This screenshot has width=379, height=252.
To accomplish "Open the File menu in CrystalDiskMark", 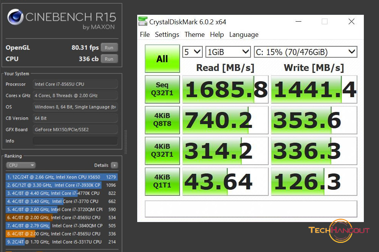I will pos(145,35).
